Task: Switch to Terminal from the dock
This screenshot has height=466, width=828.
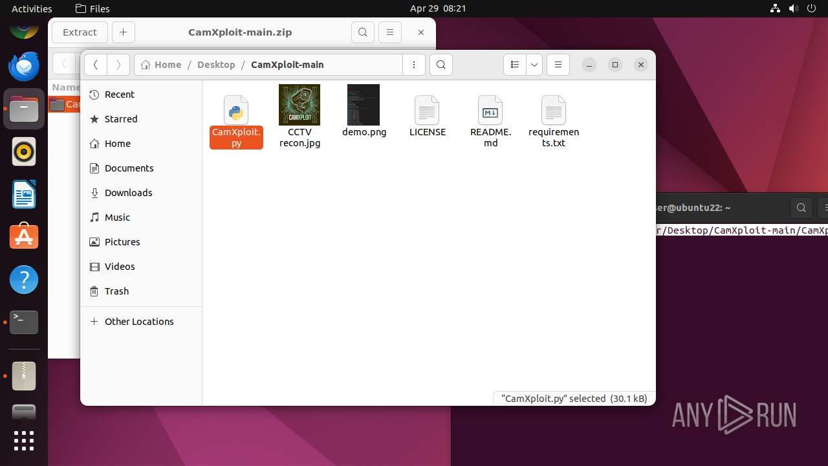Action: pyautogui.click(x=24, y=322)
